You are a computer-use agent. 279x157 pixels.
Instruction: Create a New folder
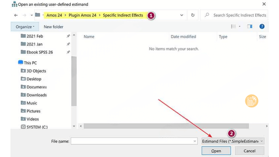point(53,27)
